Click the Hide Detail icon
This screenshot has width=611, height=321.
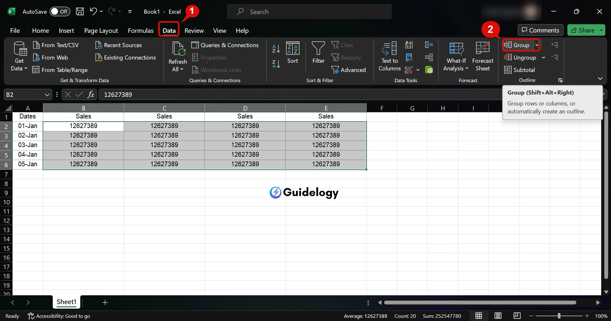(x=555, y=57)
